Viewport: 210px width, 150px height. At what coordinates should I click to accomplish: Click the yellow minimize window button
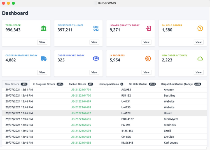pyautogui.click(x=8, y=3)
